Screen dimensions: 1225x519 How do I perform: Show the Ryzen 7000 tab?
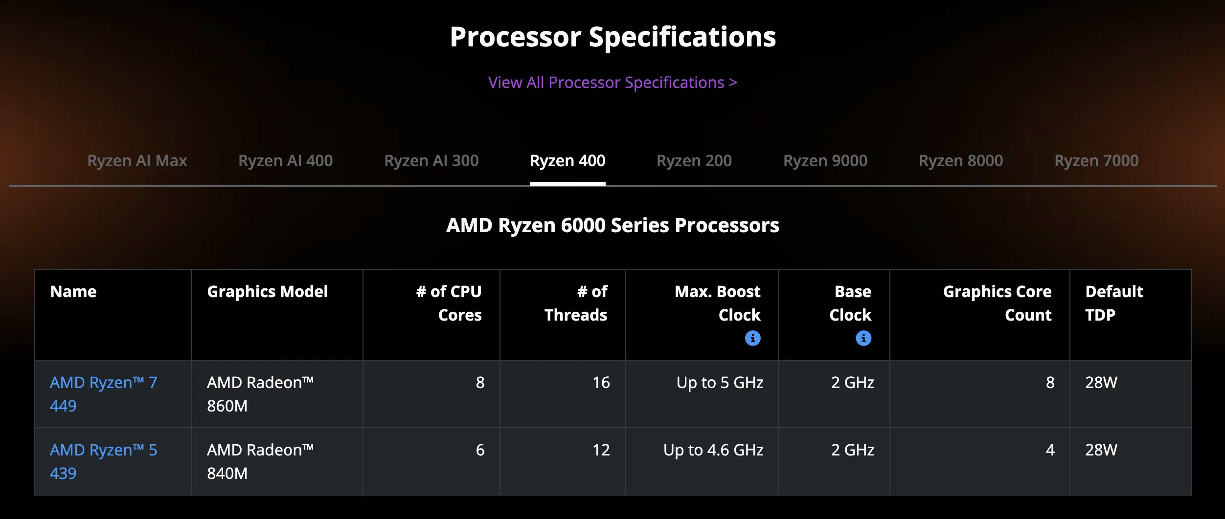coord(1096,161)
